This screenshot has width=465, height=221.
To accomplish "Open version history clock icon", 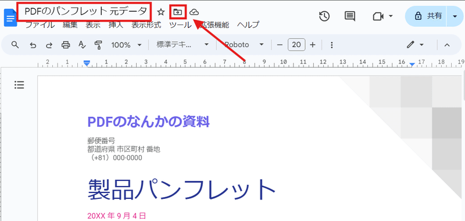I will (324, 16).
